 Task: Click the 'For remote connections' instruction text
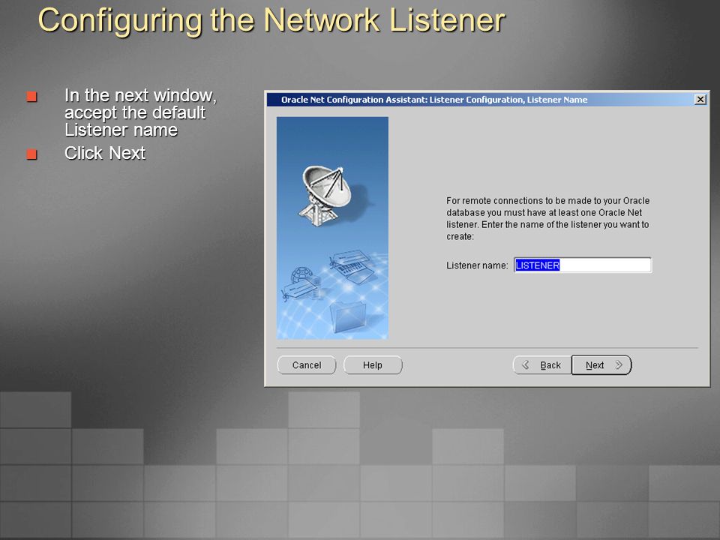pyautogui.click(x=547, y=218)
